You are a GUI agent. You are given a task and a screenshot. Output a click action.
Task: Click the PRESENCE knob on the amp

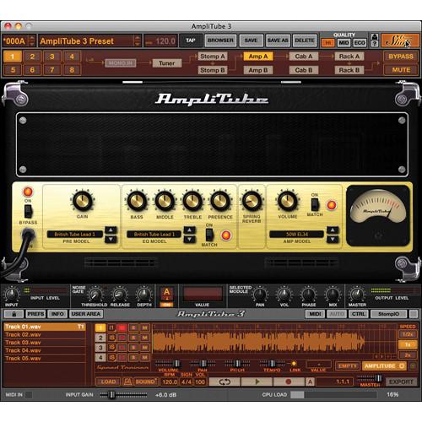tap(220, 201)
